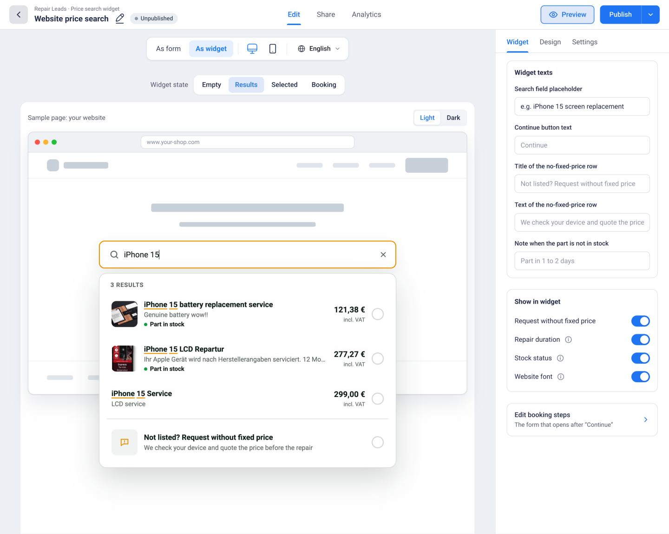Go to the Design tab
The height and width of the screenshot is (534, 669).
pyautogui.click(x=550, y=42)
